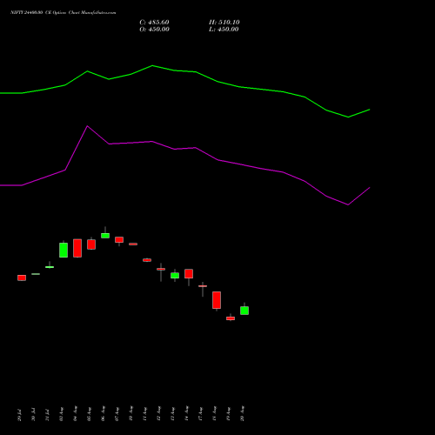This screenshot has width=435, height=435.
Task: Click the red candlestick for 29 Jul
Action: [22, 278]
